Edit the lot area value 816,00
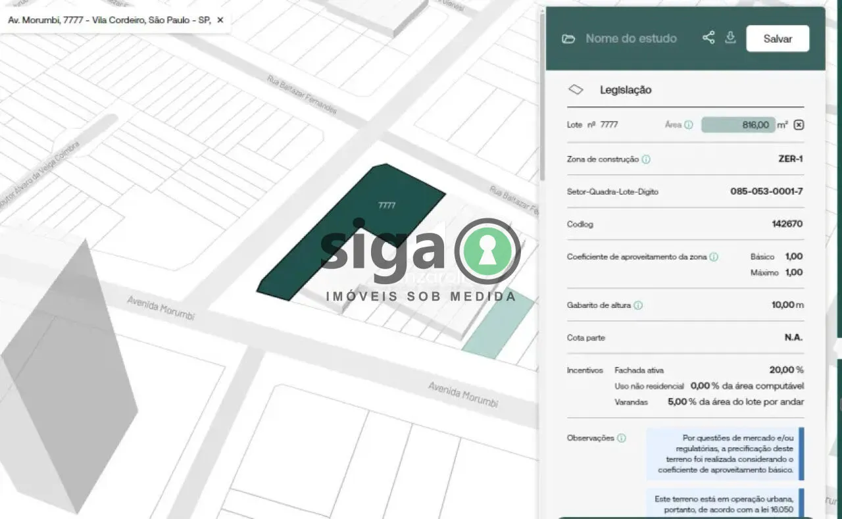Image resolution: width=842 pixels, height=519 pixels. (738, 125)
